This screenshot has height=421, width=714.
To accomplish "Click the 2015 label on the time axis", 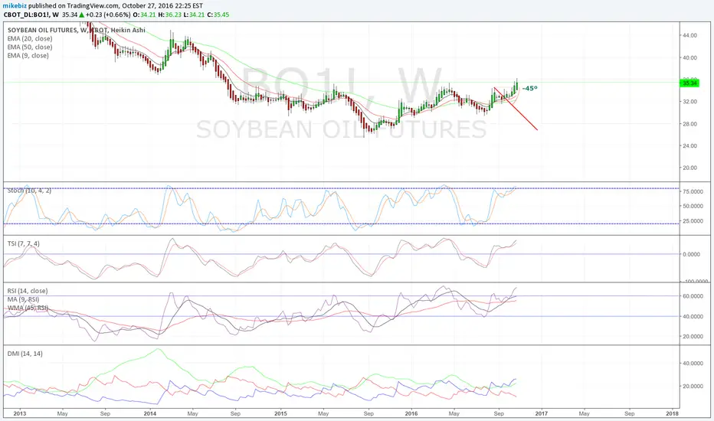I will coord(280,413).
